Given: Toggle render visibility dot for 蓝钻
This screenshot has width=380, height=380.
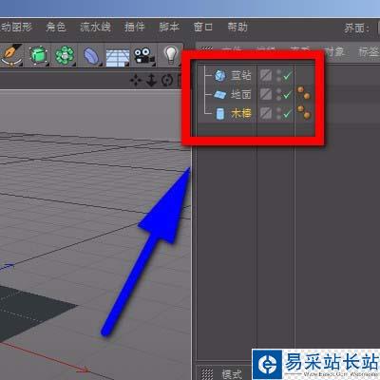Looking at the screenshot, I should 278,79.
